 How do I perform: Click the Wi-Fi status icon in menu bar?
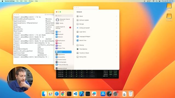click(154, 1)
